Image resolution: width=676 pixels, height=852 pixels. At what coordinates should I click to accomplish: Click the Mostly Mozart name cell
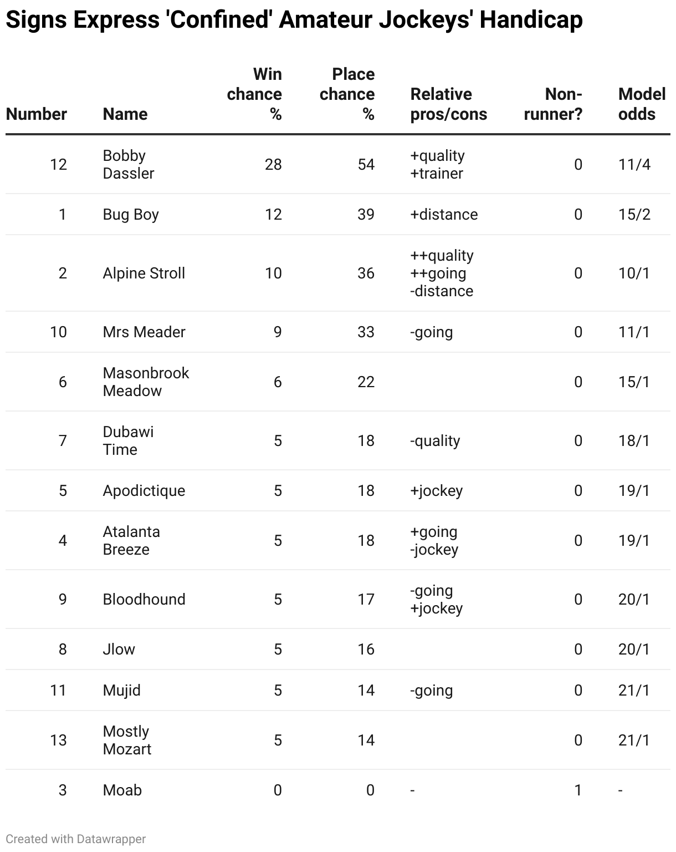(x=127, y=740)
